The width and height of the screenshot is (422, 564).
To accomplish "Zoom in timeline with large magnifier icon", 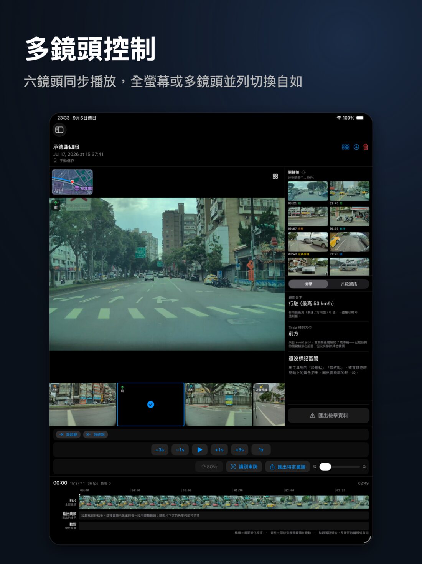I will coord(364,467).
